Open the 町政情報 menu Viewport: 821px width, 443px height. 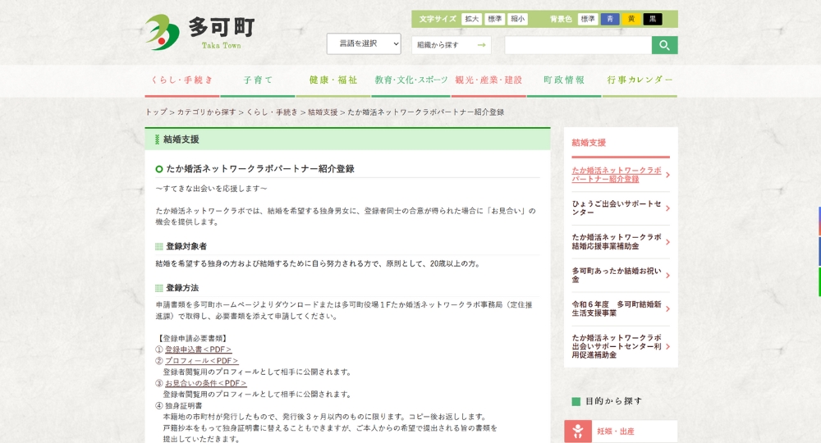tap(564, 81)
